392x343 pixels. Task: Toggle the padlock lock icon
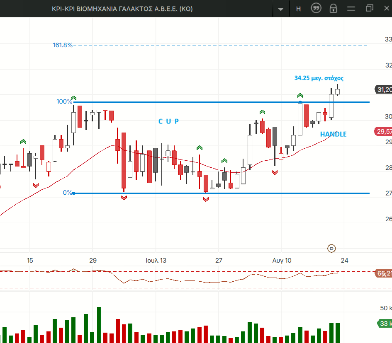point(333,8)
